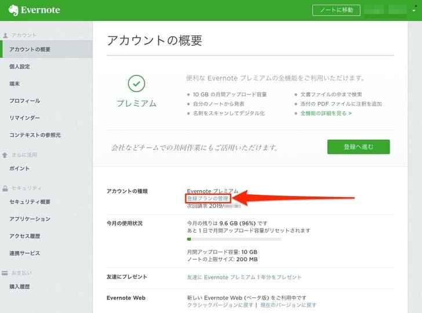Click the プレミアム plan label
Image resolution: width=422 pixels, height=313 pixels.
coord(136,103)
